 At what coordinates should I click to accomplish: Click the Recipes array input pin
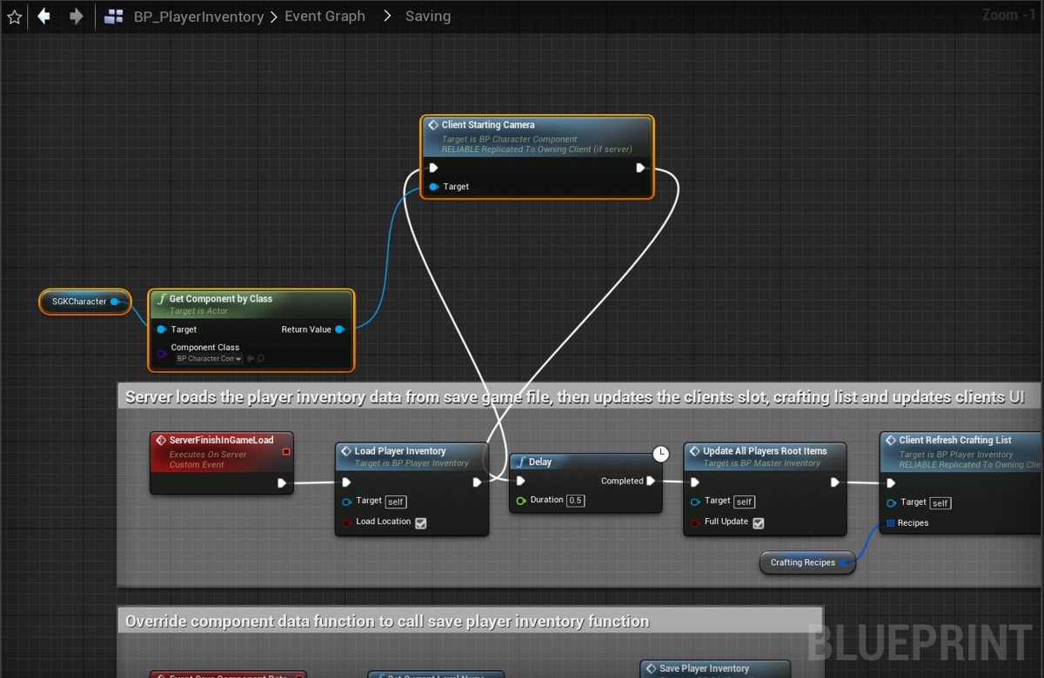pos(891,523)
